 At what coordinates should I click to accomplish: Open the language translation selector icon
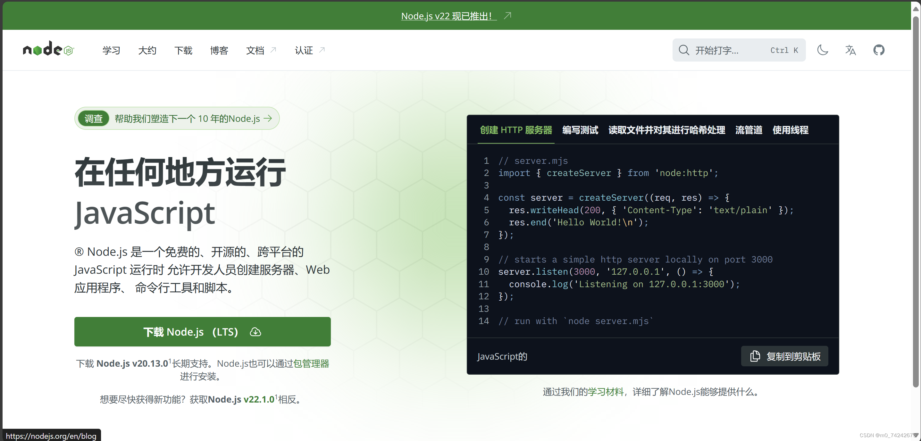850,50
